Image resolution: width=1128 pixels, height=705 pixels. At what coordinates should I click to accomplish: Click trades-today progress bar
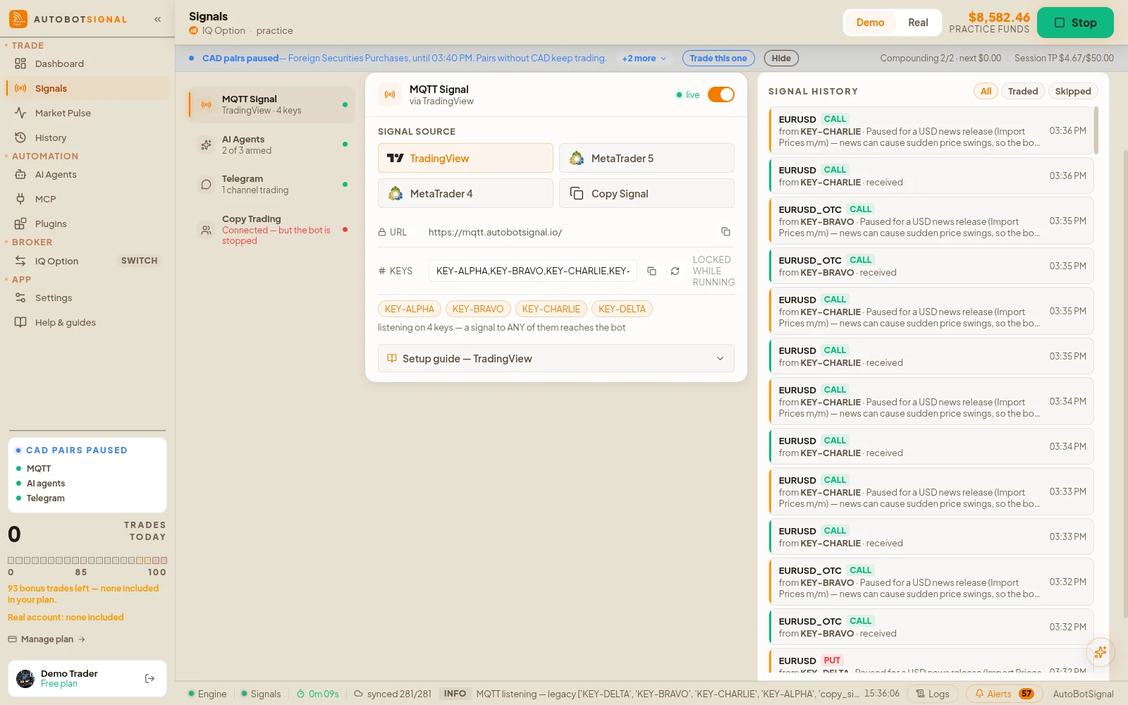pyautogui.click(x=87, y=560)
